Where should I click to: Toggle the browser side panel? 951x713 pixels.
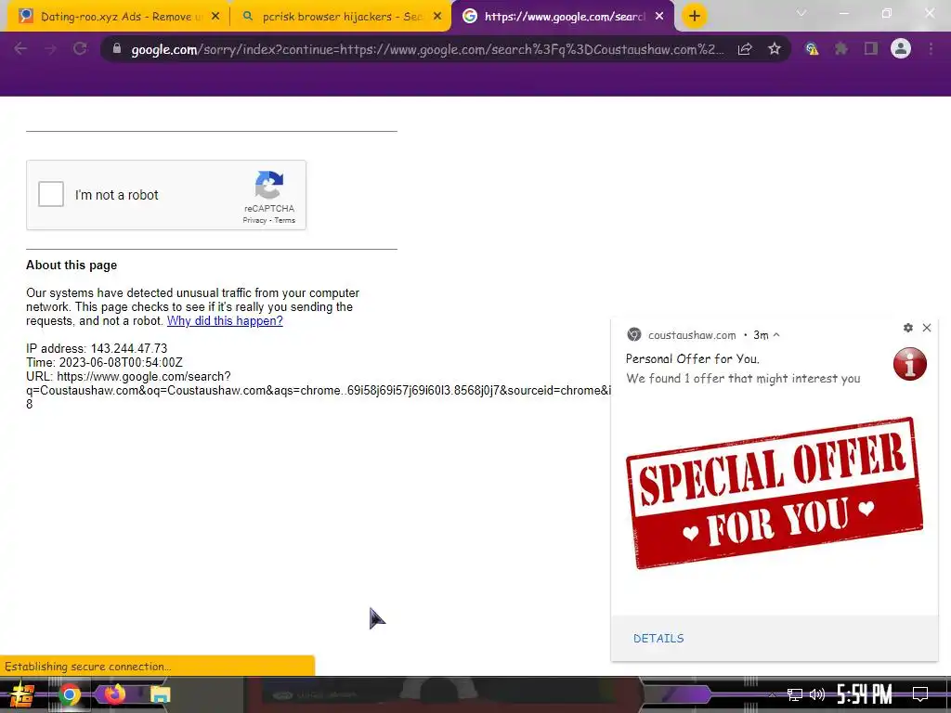pyautogui.click(x=871, y=49)
